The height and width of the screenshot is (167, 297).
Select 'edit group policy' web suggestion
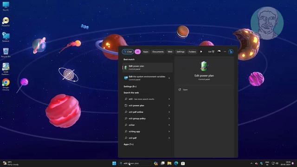point(145,119)
